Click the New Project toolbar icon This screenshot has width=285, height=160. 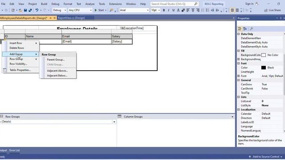[13, 10]
